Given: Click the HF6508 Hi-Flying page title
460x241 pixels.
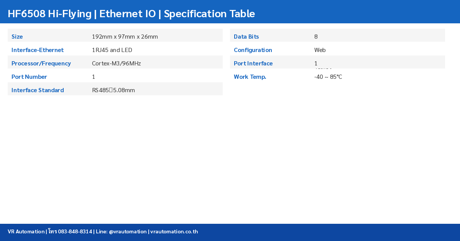Looking at the screenshot, I should tap(131, 13).
